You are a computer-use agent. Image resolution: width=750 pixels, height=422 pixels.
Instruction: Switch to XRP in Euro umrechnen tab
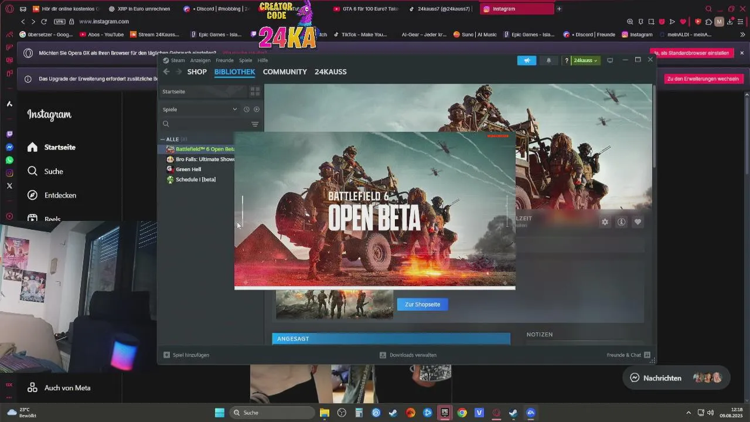(x=139, y=9)
